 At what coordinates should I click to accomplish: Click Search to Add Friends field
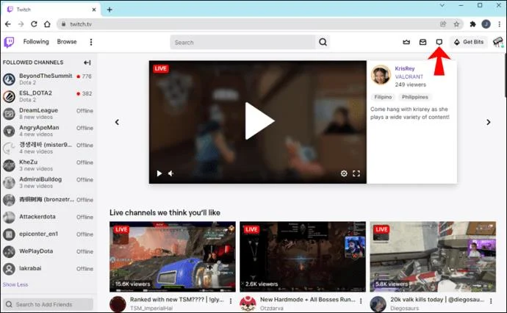point(48,304)
